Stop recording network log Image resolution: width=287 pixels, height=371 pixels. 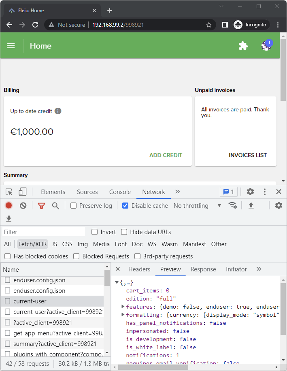click(x=9, y=205)
